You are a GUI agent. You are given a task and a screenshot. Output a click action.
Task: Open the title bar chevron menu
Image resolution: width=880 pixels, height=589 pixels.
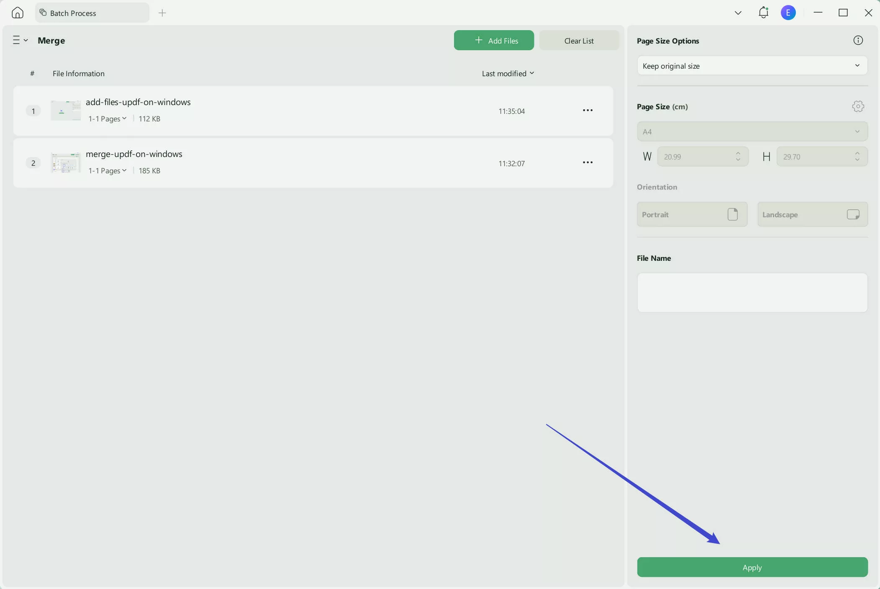[738, 13]
